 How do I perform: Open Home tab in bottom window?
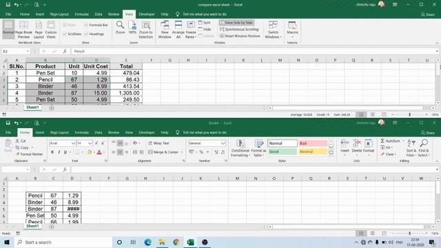(25, 132)
